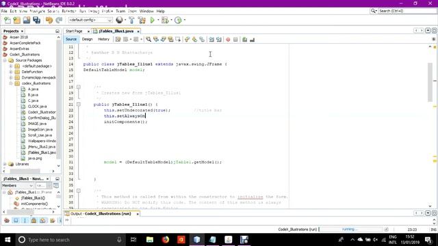The height and width of the screenshot is (246, 438).
Task: Click the Search magnifier icon beside search box
Action: pyautogui.click(x=374, y=11)
